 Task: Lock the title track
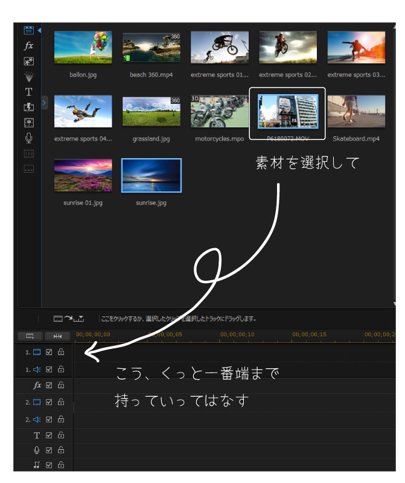61,435
